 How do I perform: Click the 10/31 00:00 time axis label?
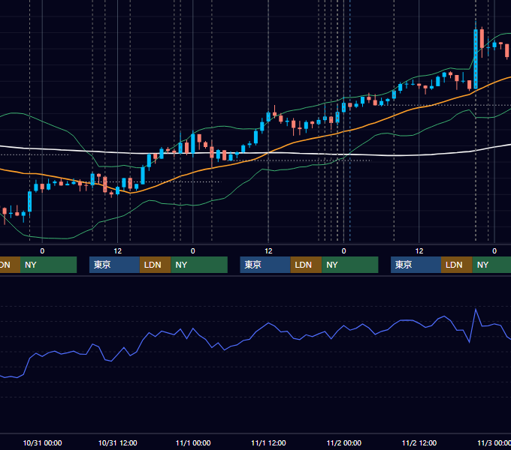coord(42,442)
